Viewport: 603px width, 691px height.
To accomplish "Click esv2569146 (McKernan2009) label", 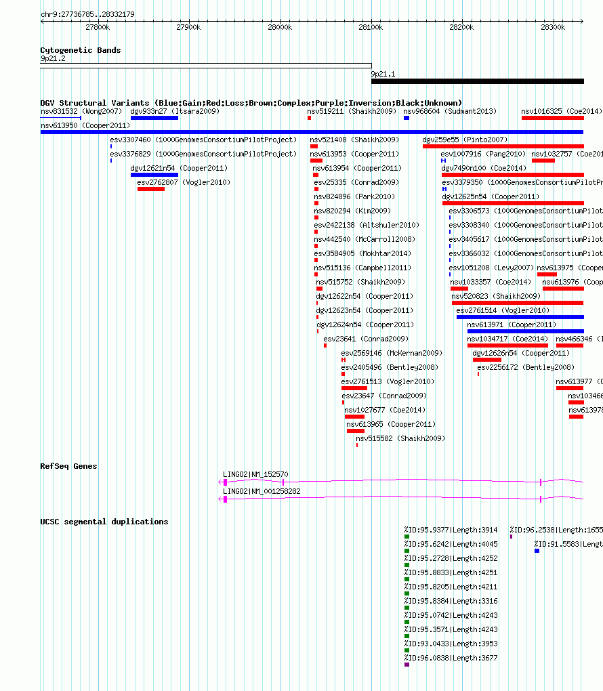I will coord(392,353).
